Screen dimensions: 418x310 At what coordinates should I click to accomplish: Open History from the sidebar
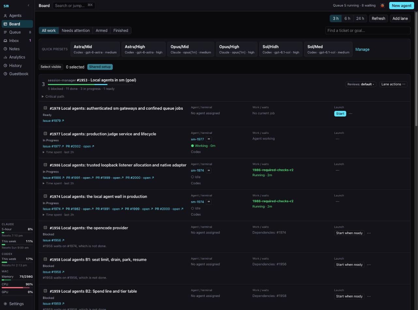17,65
